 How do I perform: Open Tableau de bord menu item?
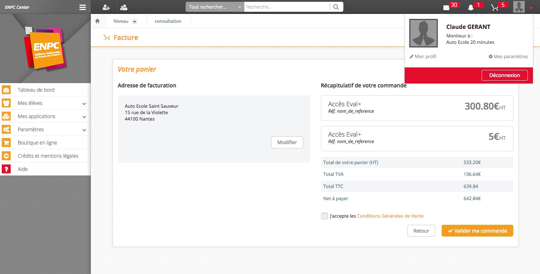pos(36,90)
